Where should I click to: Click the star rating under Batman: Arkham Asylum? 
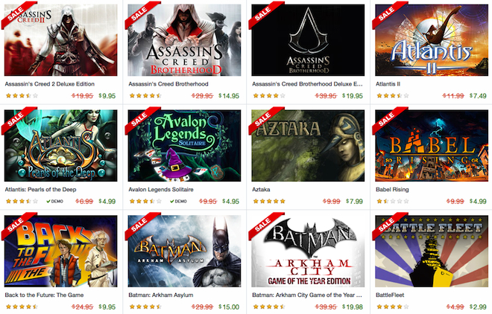pos(145,307)
